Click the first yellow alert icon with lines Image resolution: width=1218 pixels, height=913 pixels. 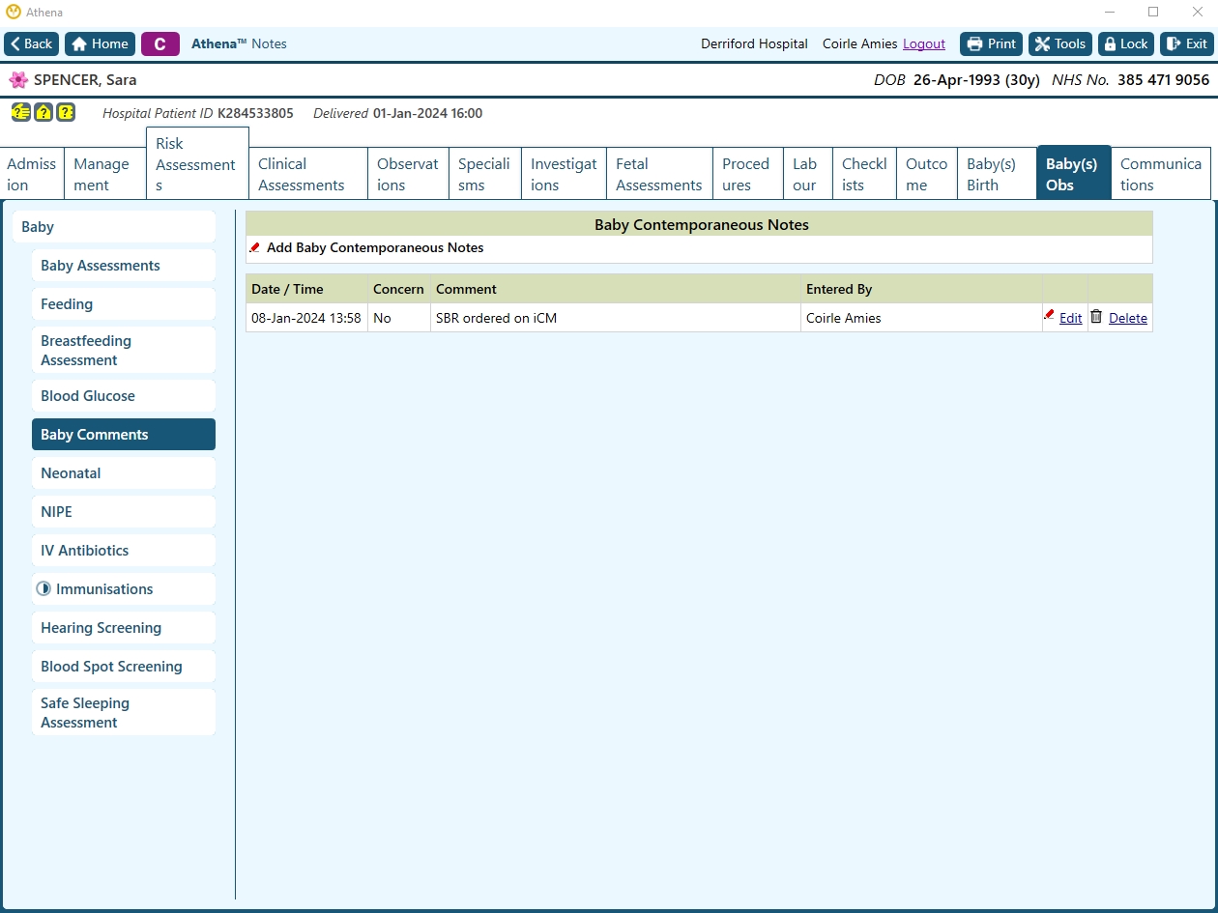pos(20,112)
